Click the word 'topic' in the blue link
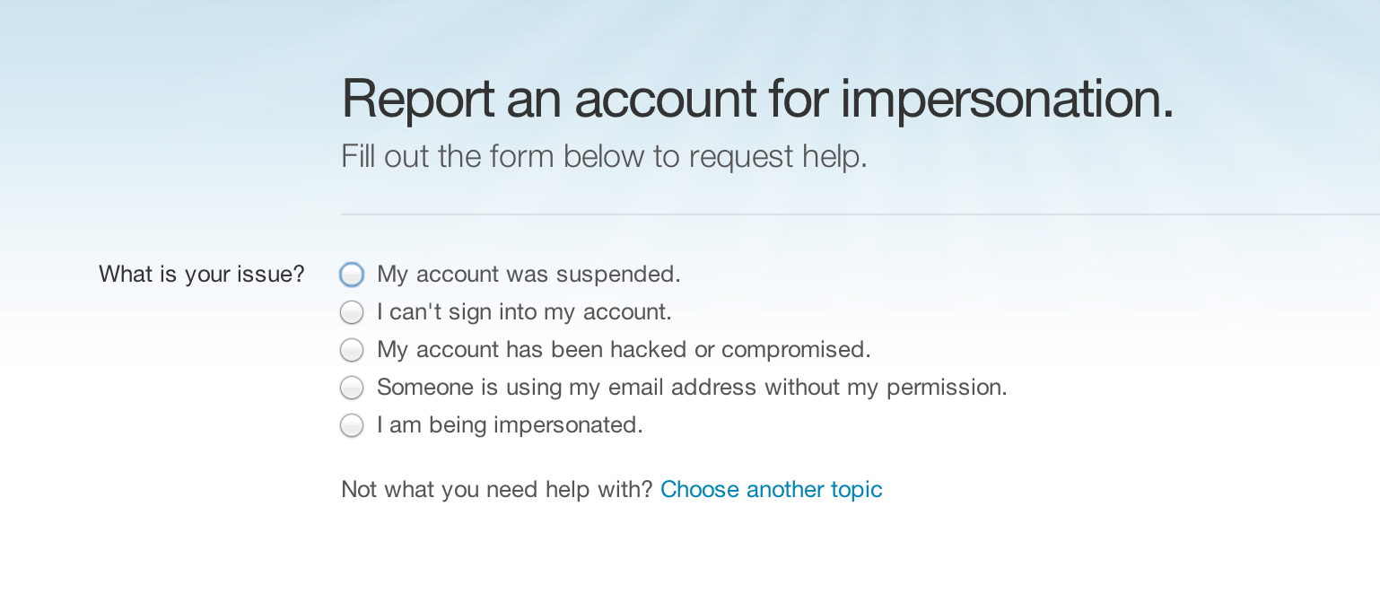The width and height of the screenshot is (1380, 594). pyautogui.click(x=856, y=490)
